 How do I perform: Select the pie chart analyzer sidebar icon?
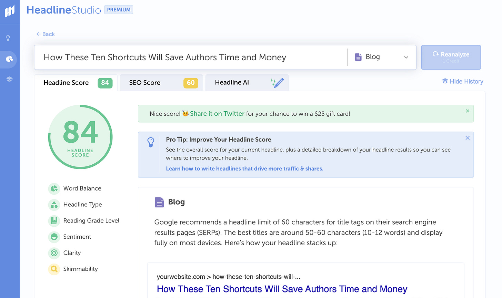tap(9, 59)
